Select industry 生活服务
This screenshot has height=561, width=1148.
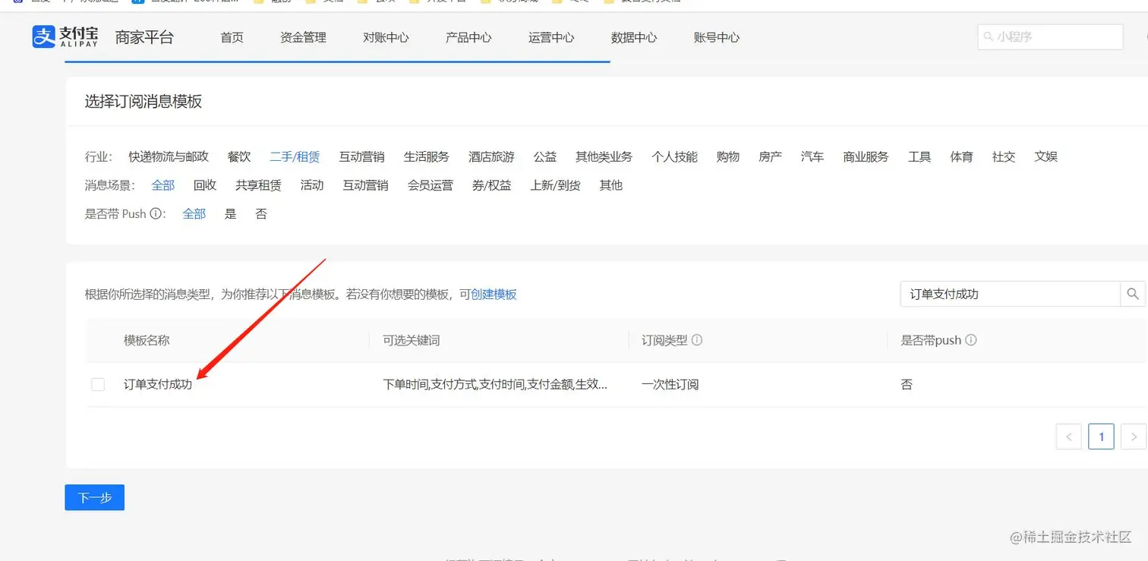[x=427, y=156]
